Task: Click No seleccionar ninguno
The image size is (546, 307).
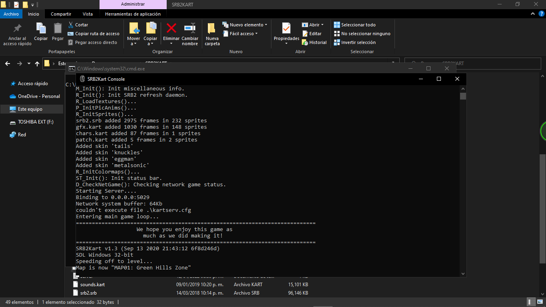Action: coord(362,34)
